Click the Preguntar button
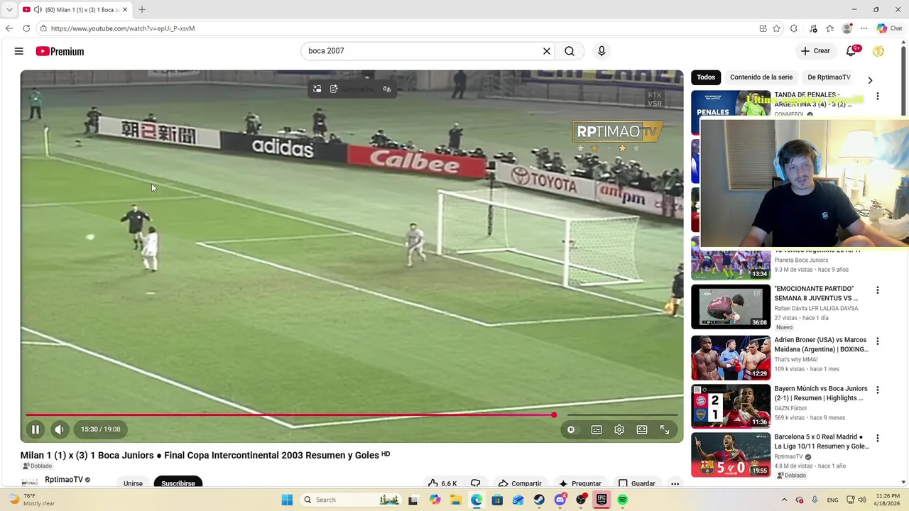This screenshot has width=909, height=511. tap(580, 483)
